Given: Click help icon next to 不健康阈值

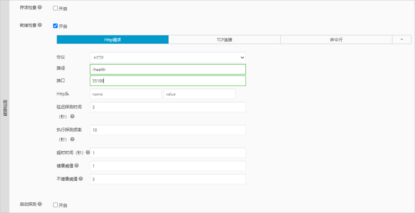Looking at the screenshot, I should [x=81, y=179].
